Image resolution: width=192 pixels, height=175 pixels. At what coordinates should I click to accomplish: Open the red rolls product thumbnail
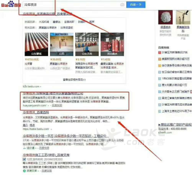coord(112,44)
